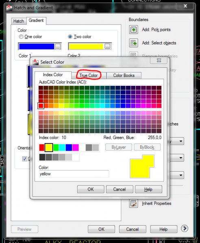Select the One color radio button
The image size is (200, 243).
coord(21,37)
